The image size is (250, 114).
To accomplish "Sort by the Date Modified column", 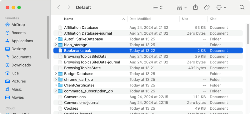I will 140,19.
